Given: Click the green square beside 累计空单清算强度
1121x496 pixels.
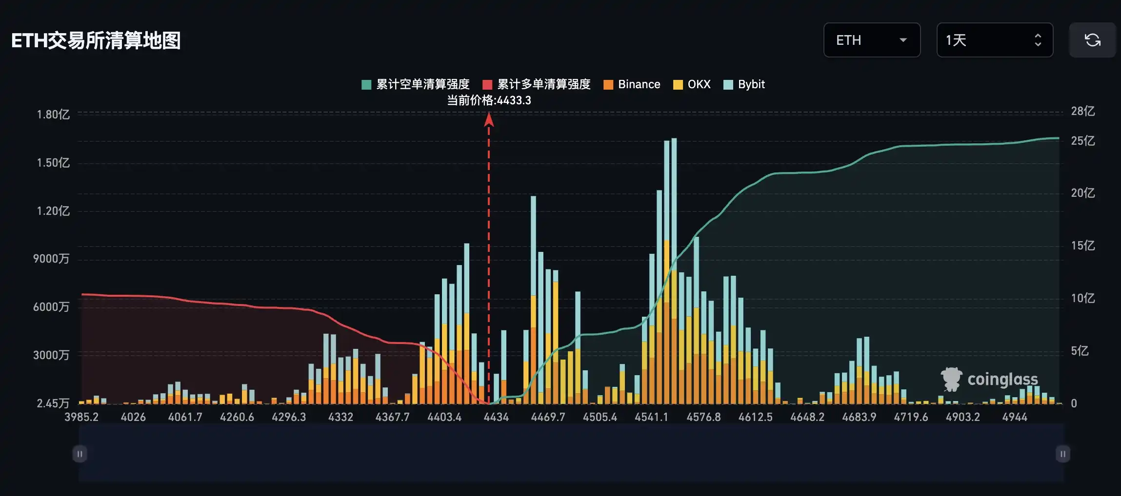Looking at the screenshot, I should pos(366,85).
